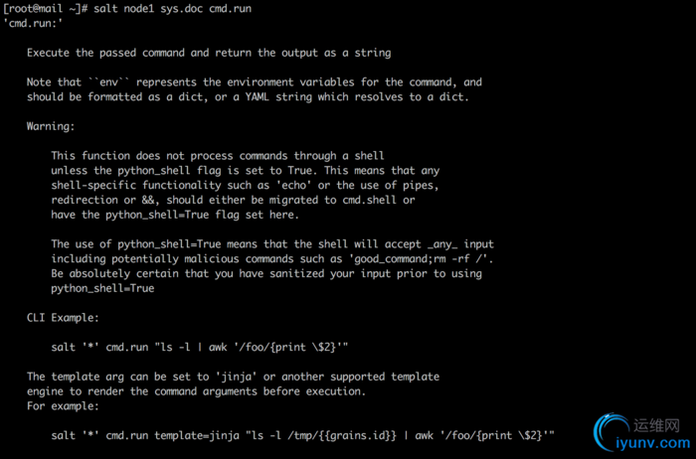This screenshot has height=459, width=696.
Task: Click the template=jinja example command
Action: (x=302, y=435)
